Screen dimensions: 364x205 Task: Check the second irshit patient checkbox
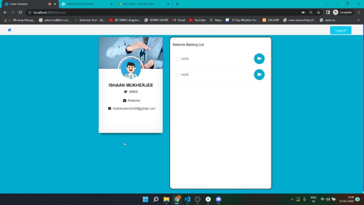[x=177, y=75]
